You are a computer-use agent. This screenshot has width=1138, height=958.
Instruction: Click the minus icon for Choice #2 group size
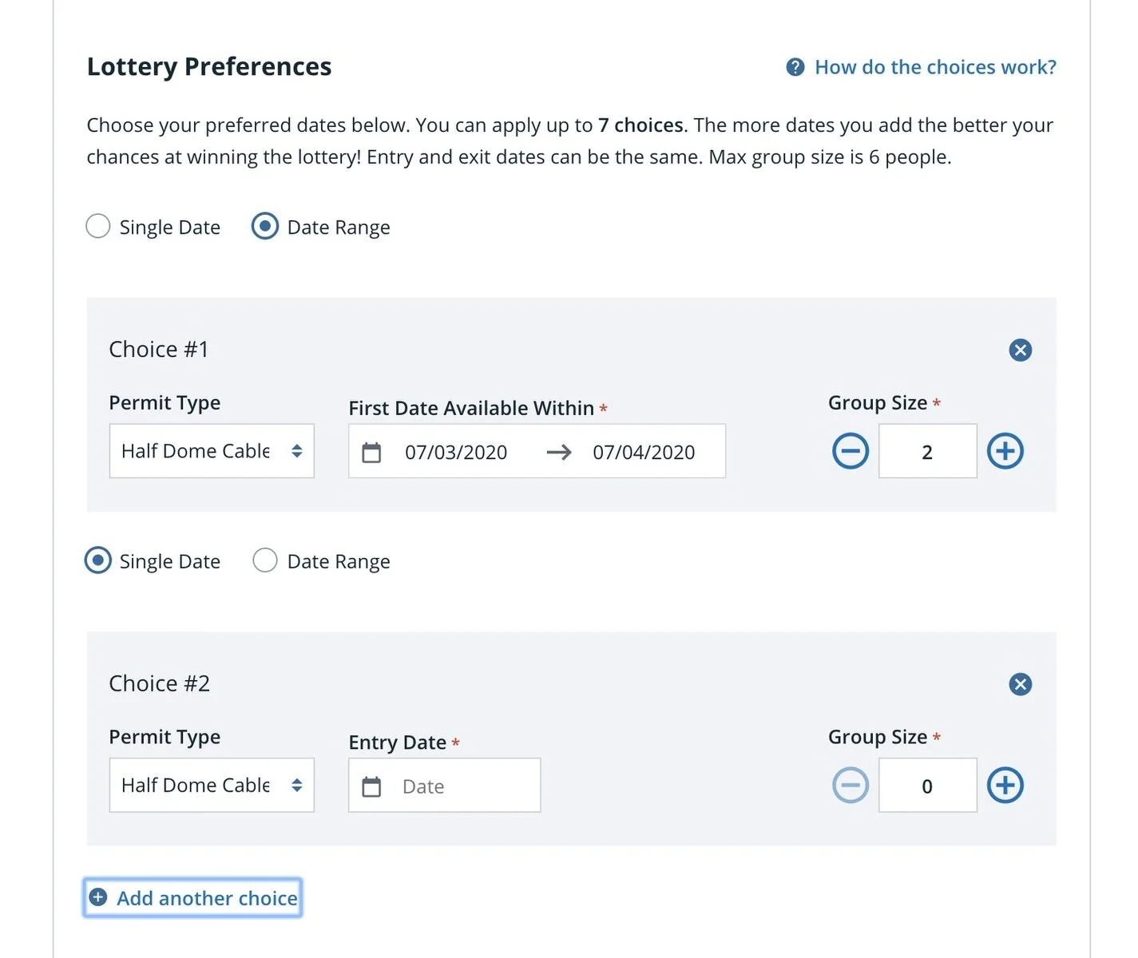[851, 786]
